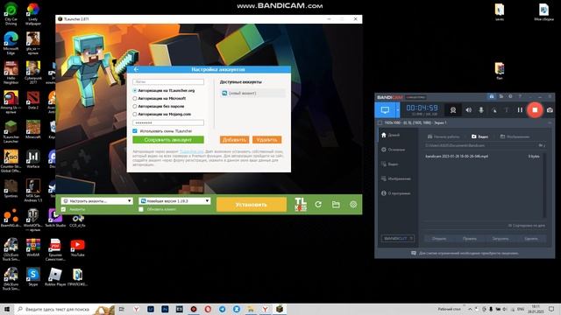This screenshot has width=561, height=315.
Task: Click the Play button under Bandicam file list
Action: (x=469, y=239)
